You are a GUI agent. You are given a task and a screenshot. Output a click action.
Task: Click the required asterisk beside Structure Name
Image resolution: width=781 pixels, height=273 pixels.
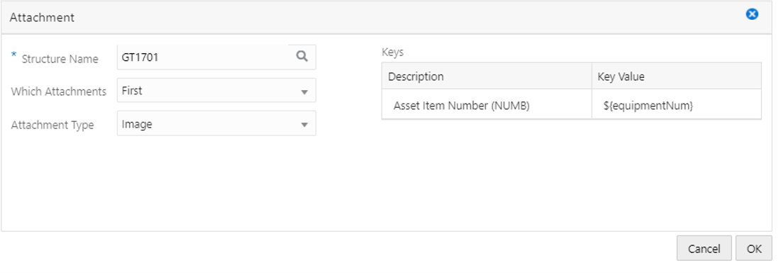[14, 57]
